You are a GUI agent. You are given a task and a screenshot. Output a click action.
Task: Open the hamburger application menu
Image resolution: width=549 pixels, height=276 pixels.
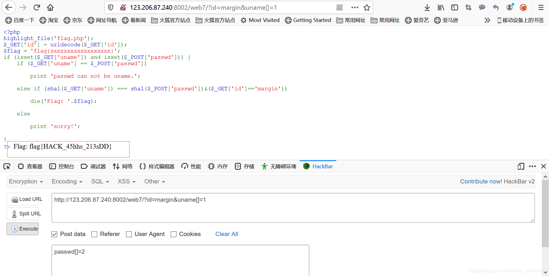(x=541, y=7)
